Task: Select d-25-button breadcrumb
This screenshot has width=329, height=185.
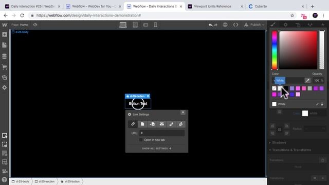Action: pyautogui.click(x=70, y=181)
